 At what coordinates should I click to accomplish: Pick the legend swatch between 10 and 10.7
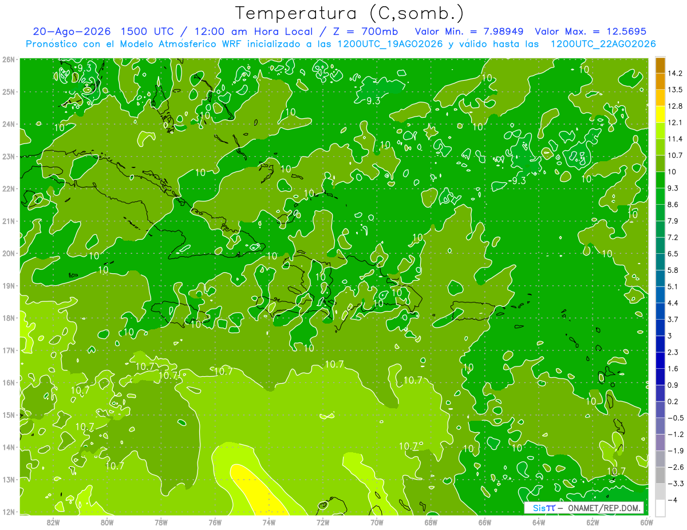(x=660, y=164)
